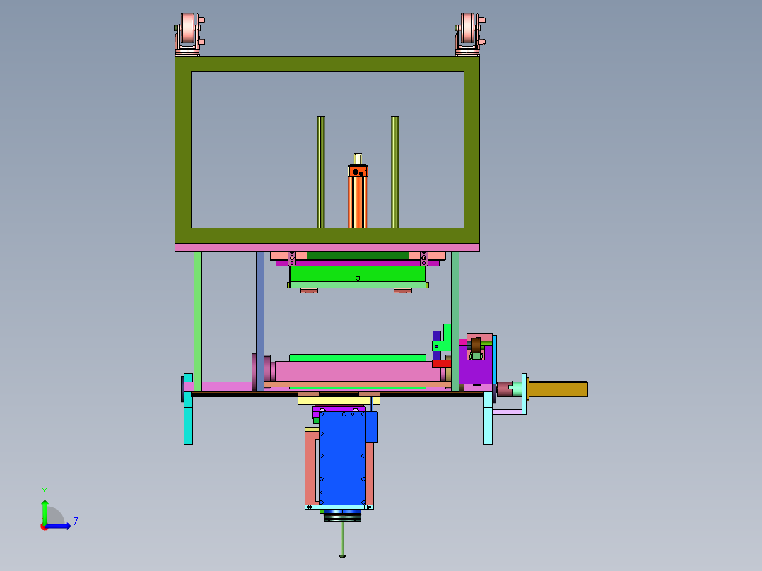Click the red origin dot of the axis triad

click(44, 526)
